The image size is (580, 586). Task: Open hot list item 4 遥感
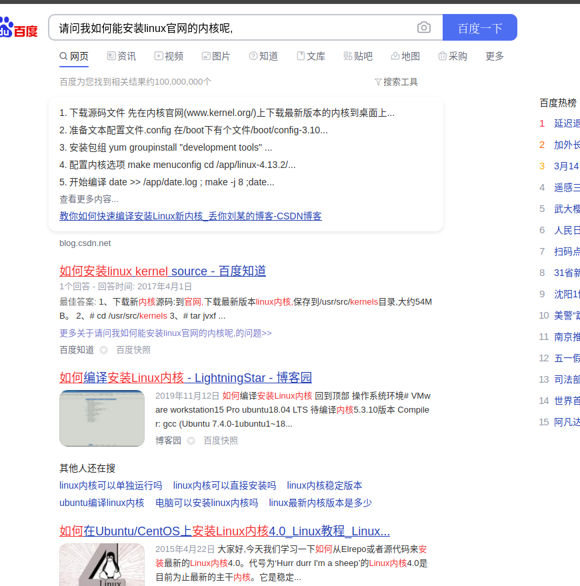tap(567, 187)
